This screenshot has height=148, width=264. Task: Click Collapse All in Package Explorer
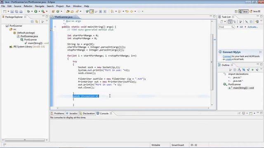pyautogui.click(x=32, y=22)
